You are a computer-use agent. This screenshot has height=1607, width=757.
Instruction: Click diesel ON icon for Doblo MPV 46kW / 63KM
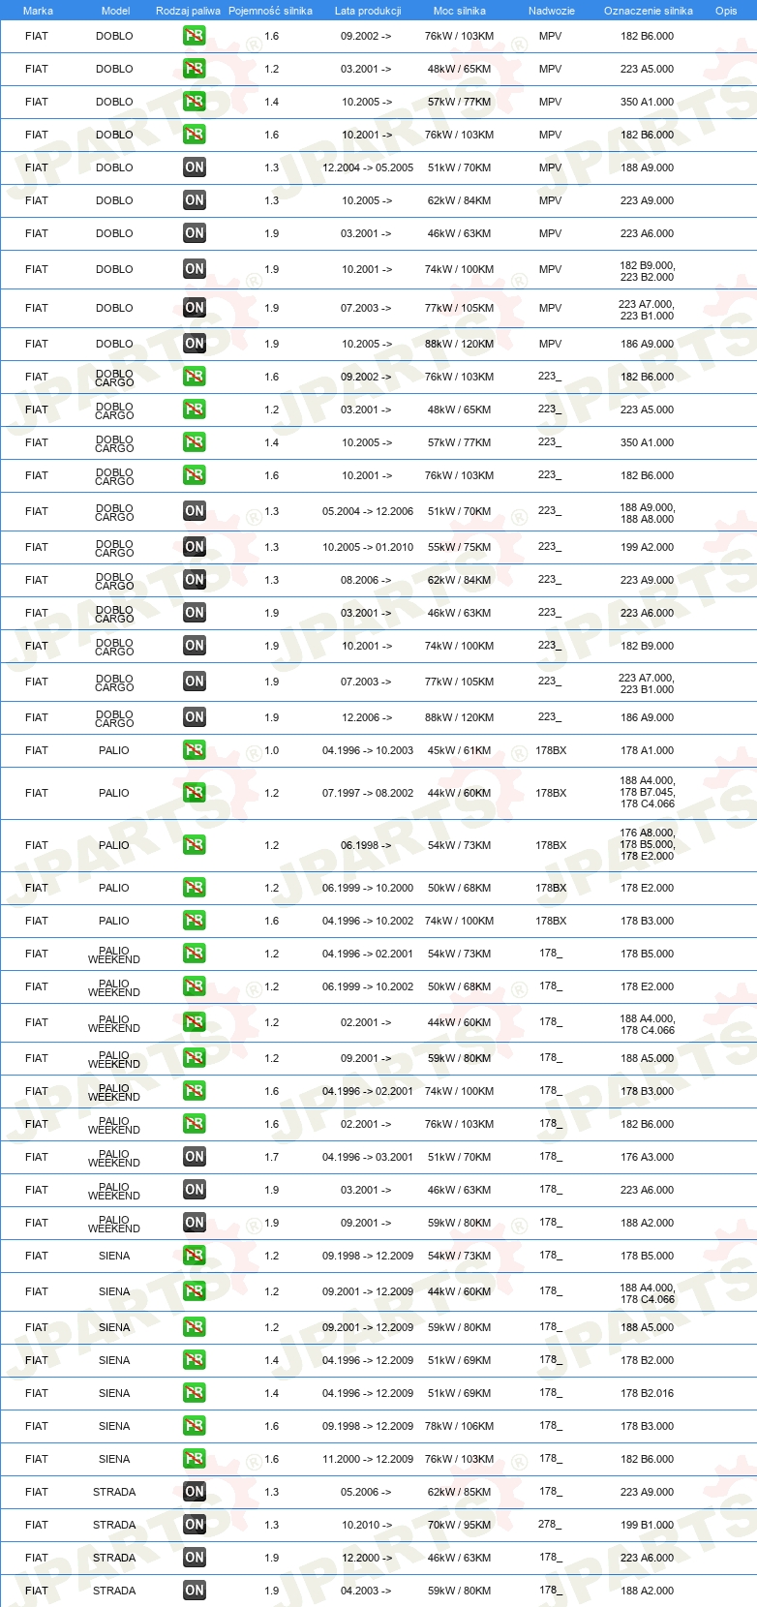(195, 233)
